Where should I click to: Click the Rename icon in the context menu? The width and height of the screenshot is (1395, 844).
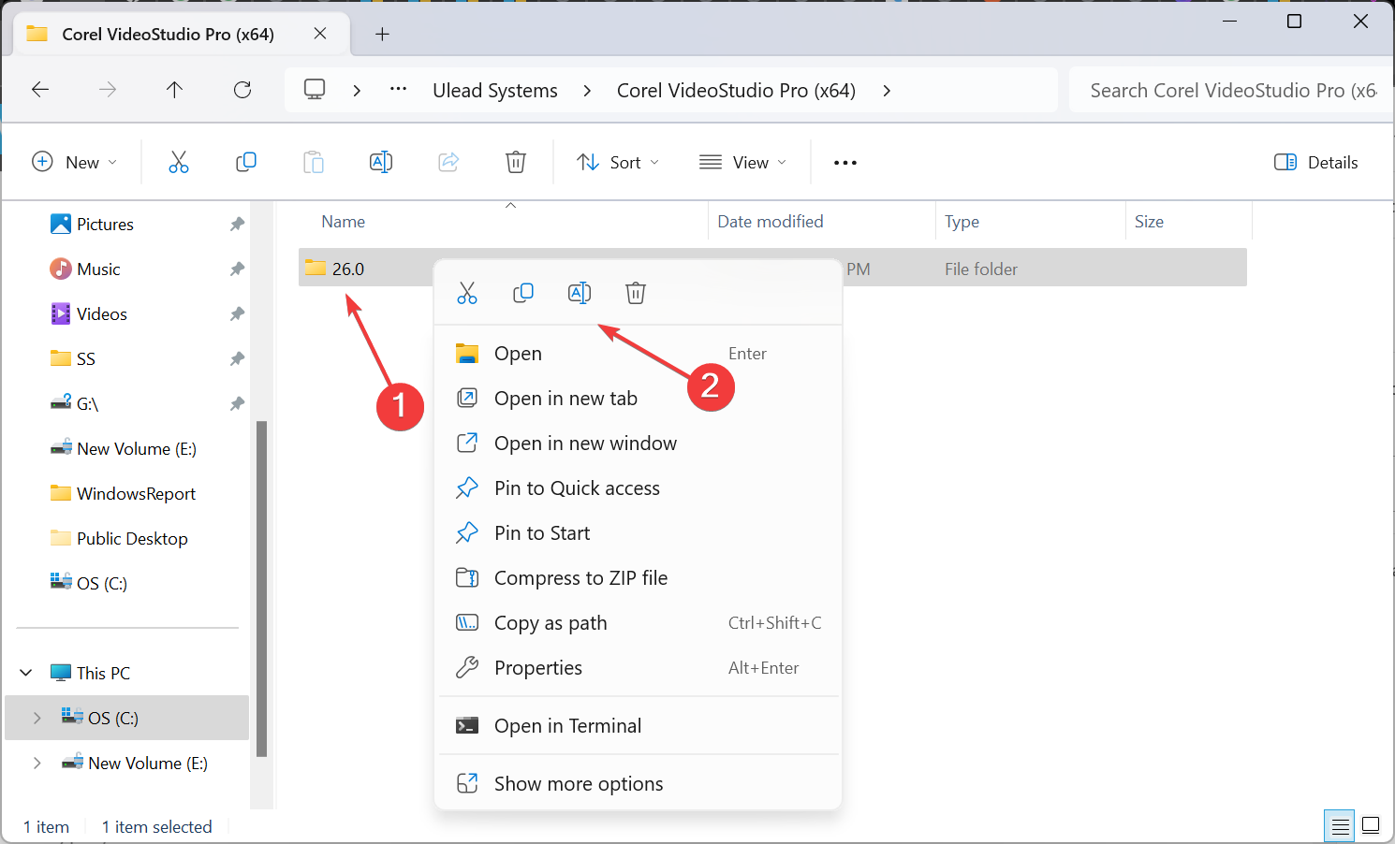580,293
